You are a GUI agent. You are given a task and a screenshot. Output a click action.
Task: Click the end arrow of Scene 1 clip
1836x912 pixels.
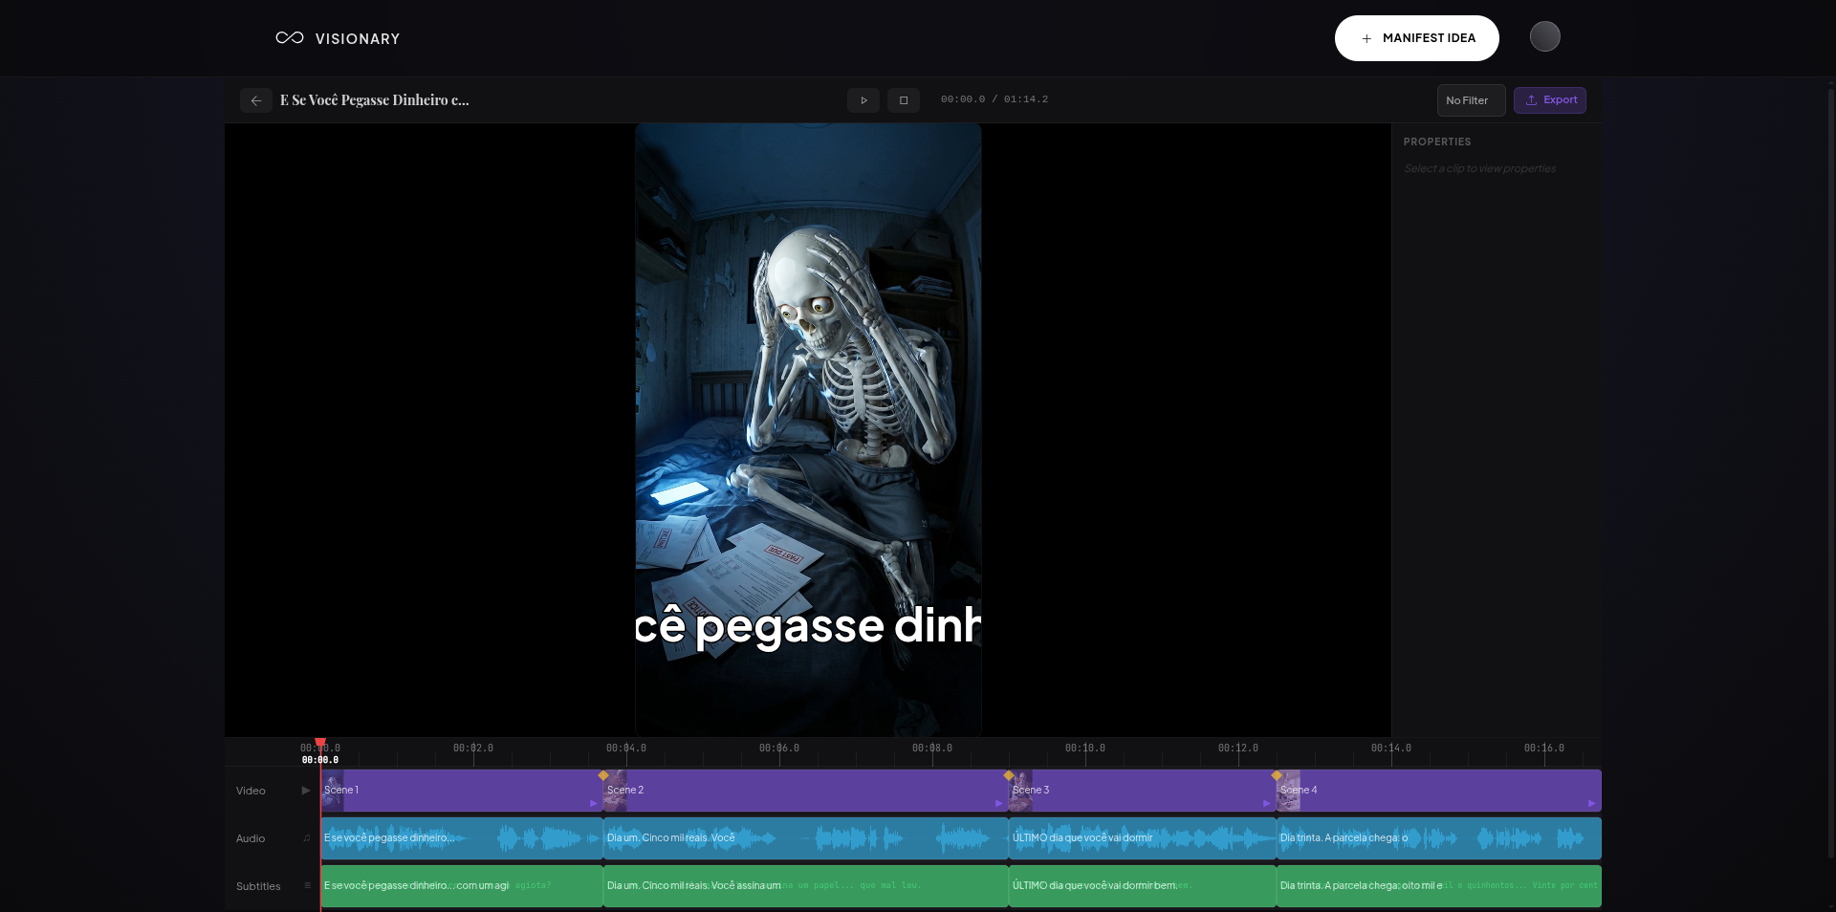point(594,803)
